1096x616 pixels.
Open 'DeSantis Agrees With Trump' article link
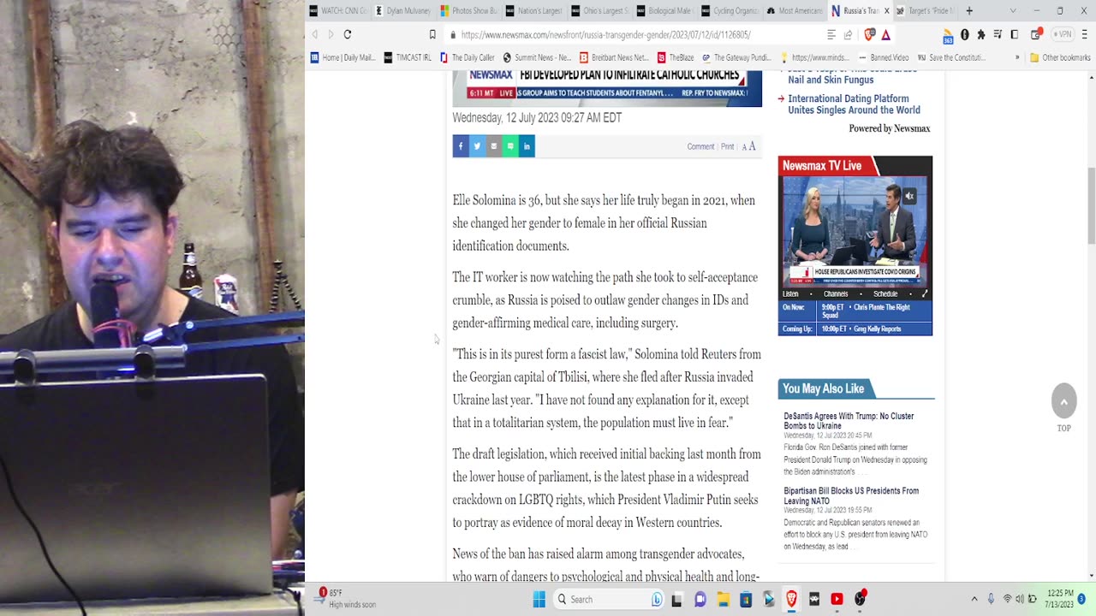click(x=849, y=421)
